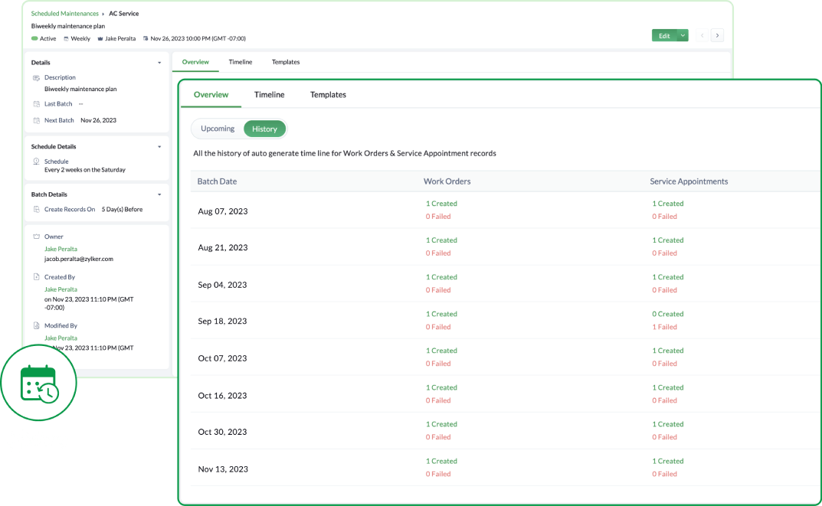Open Scheduled Maintenances breadcrumb link
This screenshot has height=506, width=822.
[64, 14]
